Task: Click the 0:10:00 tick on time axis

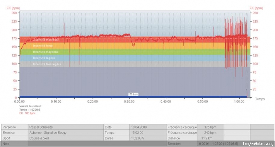Action: click(x=56, y=101)
